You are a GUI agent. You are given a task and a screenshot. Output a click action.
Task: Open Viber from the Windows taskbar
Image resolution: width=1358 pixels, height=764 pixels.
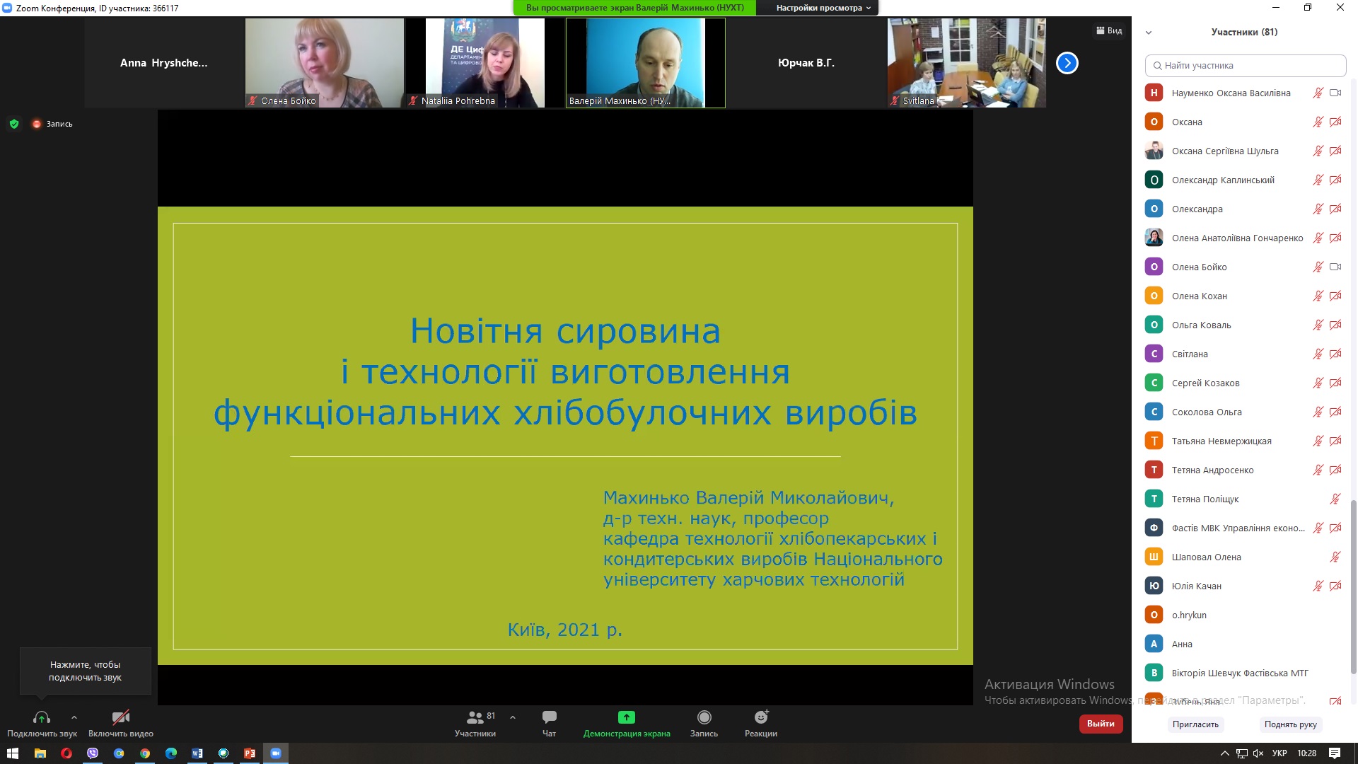click(93, 753)
